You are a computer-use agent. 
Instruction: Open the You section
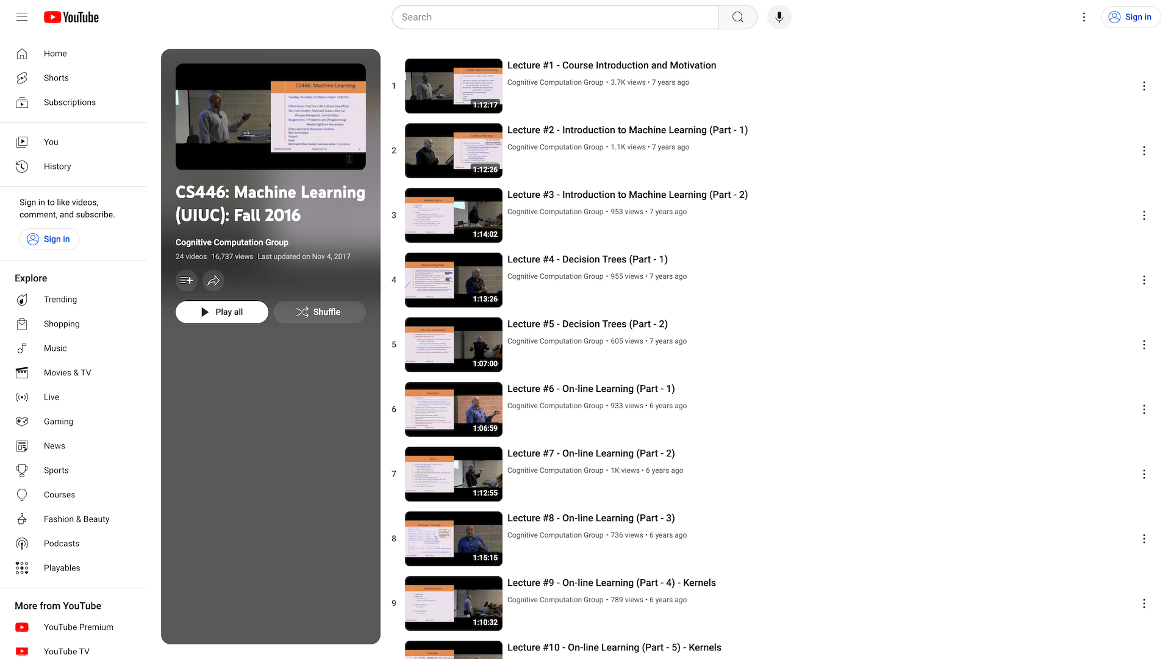[73, 142]
